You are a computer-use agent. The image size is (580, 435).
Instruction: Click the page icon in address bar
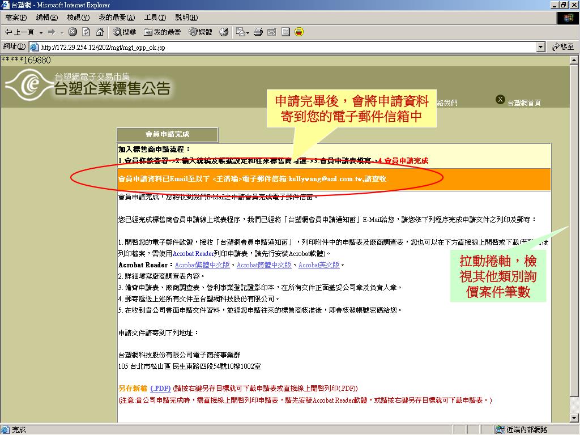pyautogui.click(x=34, y=48)
